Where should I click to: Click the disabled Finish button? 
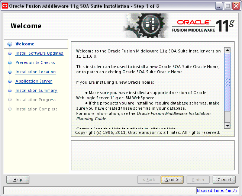coord(198,180)
